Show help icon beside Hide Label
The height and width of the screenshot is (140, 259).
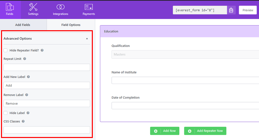(x=28, y=113)
